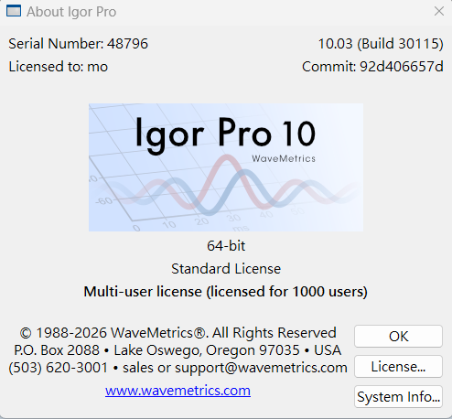Click the 1988-2026 WaveMetrics copyright line

[x=178, y=333]
